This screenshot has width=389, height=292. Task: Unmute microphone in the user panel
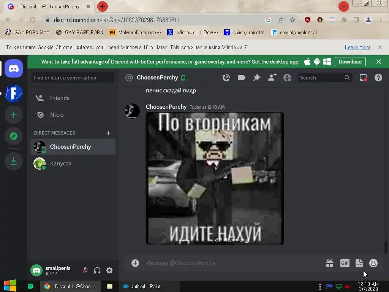pyautogui.click(x=85, y=270)
